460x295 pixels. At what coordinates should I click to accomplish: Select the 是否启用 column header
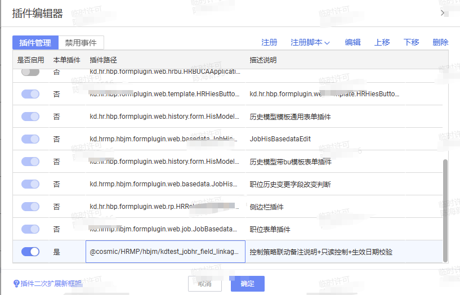tap(30, 60)
